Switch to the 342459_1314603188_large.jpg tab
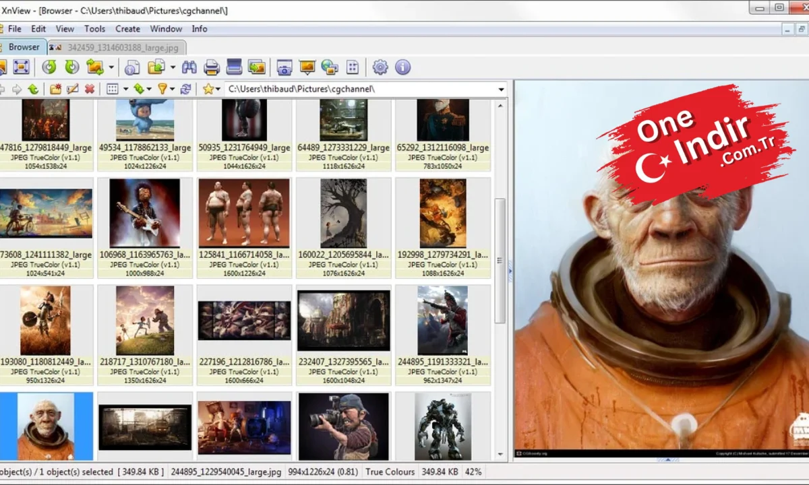Screen dimensions: 809x485 tap(117, 48)
